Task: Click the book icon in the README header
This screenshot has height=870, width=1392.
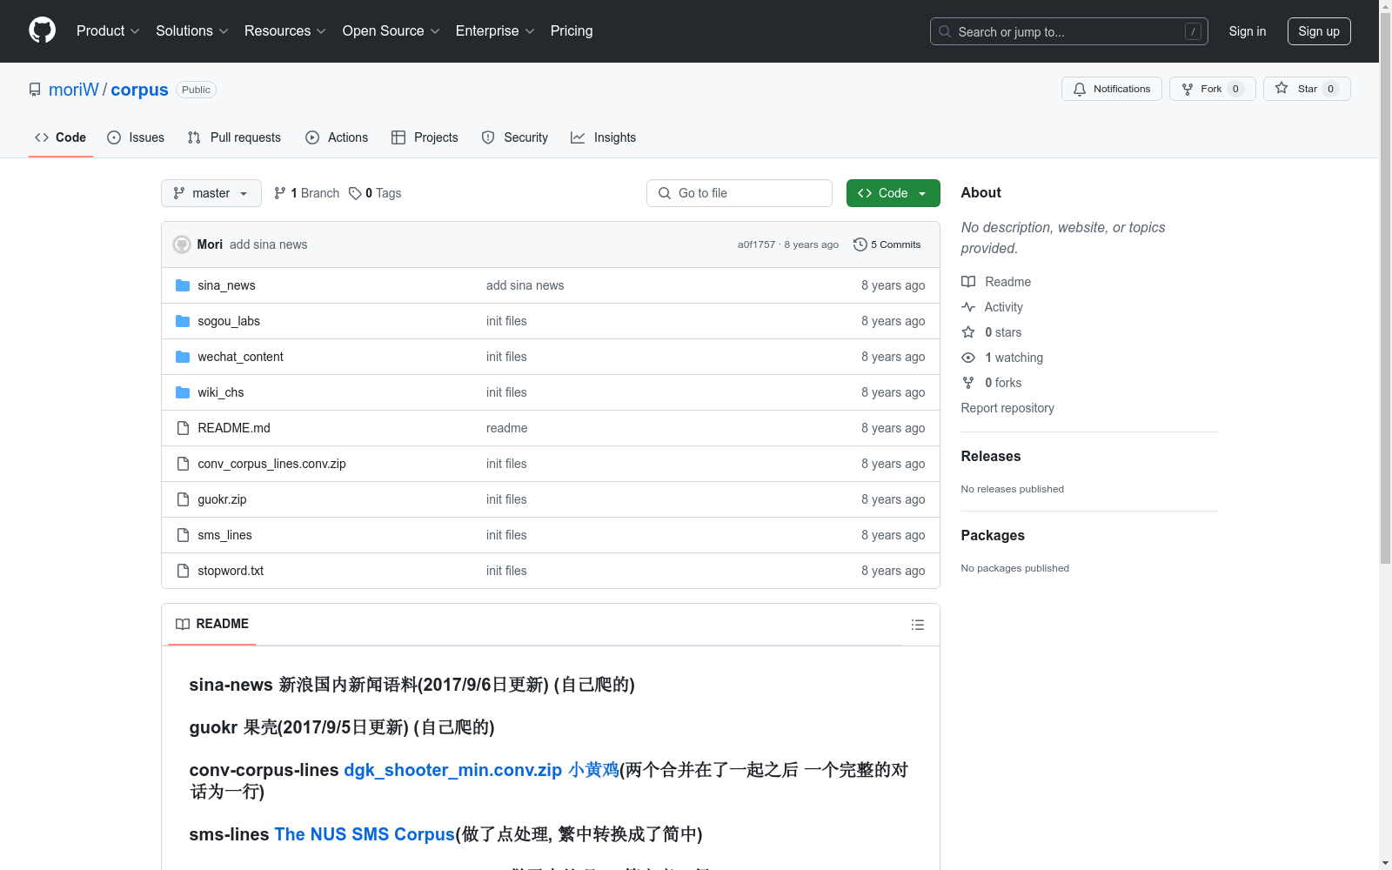Action: (x=183, y=624)
